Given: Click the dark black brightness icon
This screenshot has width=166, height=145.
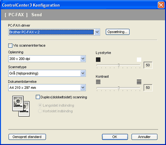Looking at the screenshot, I should (98, 60).
